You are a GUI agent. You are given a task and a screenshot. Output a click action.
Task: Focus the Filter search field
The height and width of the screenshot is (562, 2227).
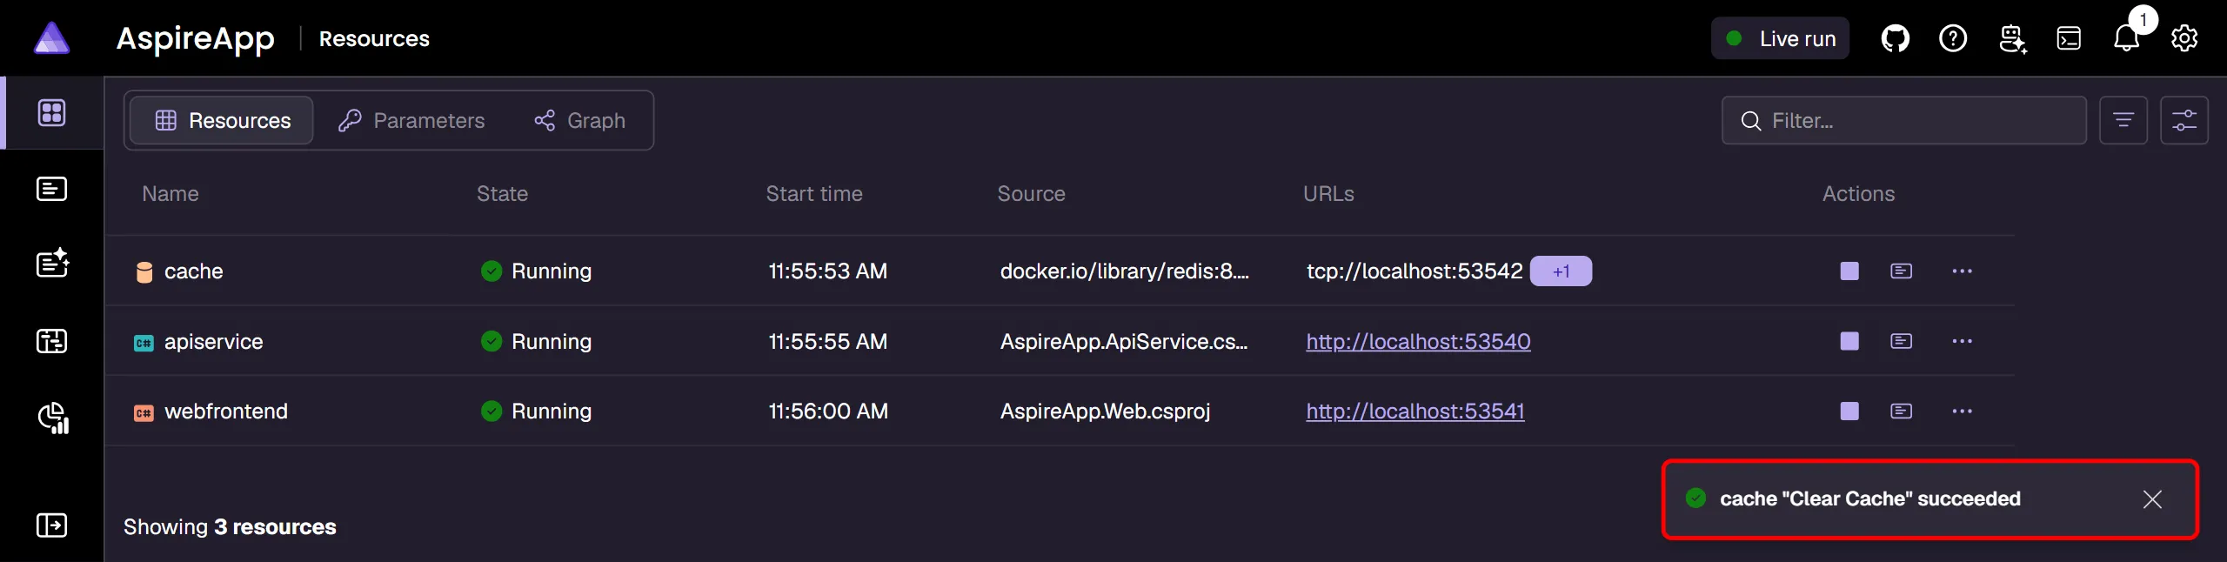[1904, 120]
